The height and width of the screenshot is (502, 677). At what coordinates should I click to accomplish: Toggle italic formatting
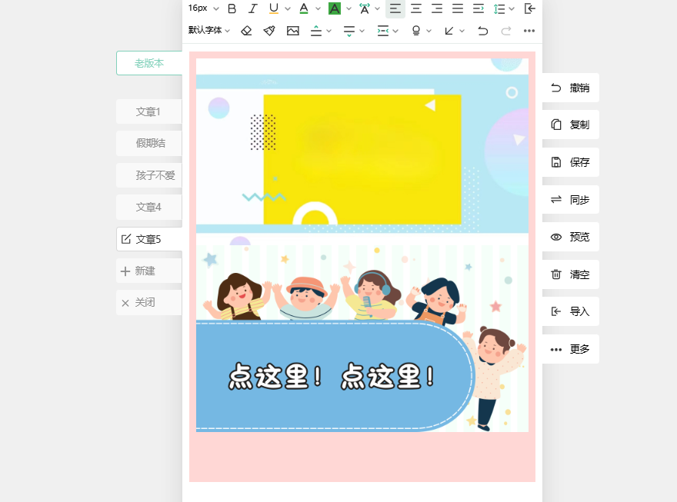[x=253, y=8]
